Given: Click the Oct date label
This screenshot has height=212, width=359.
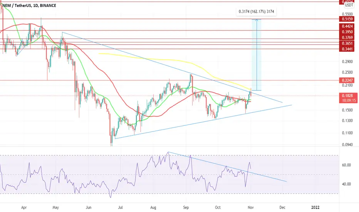Looking at the screenshot, I should tap(218, 208).
